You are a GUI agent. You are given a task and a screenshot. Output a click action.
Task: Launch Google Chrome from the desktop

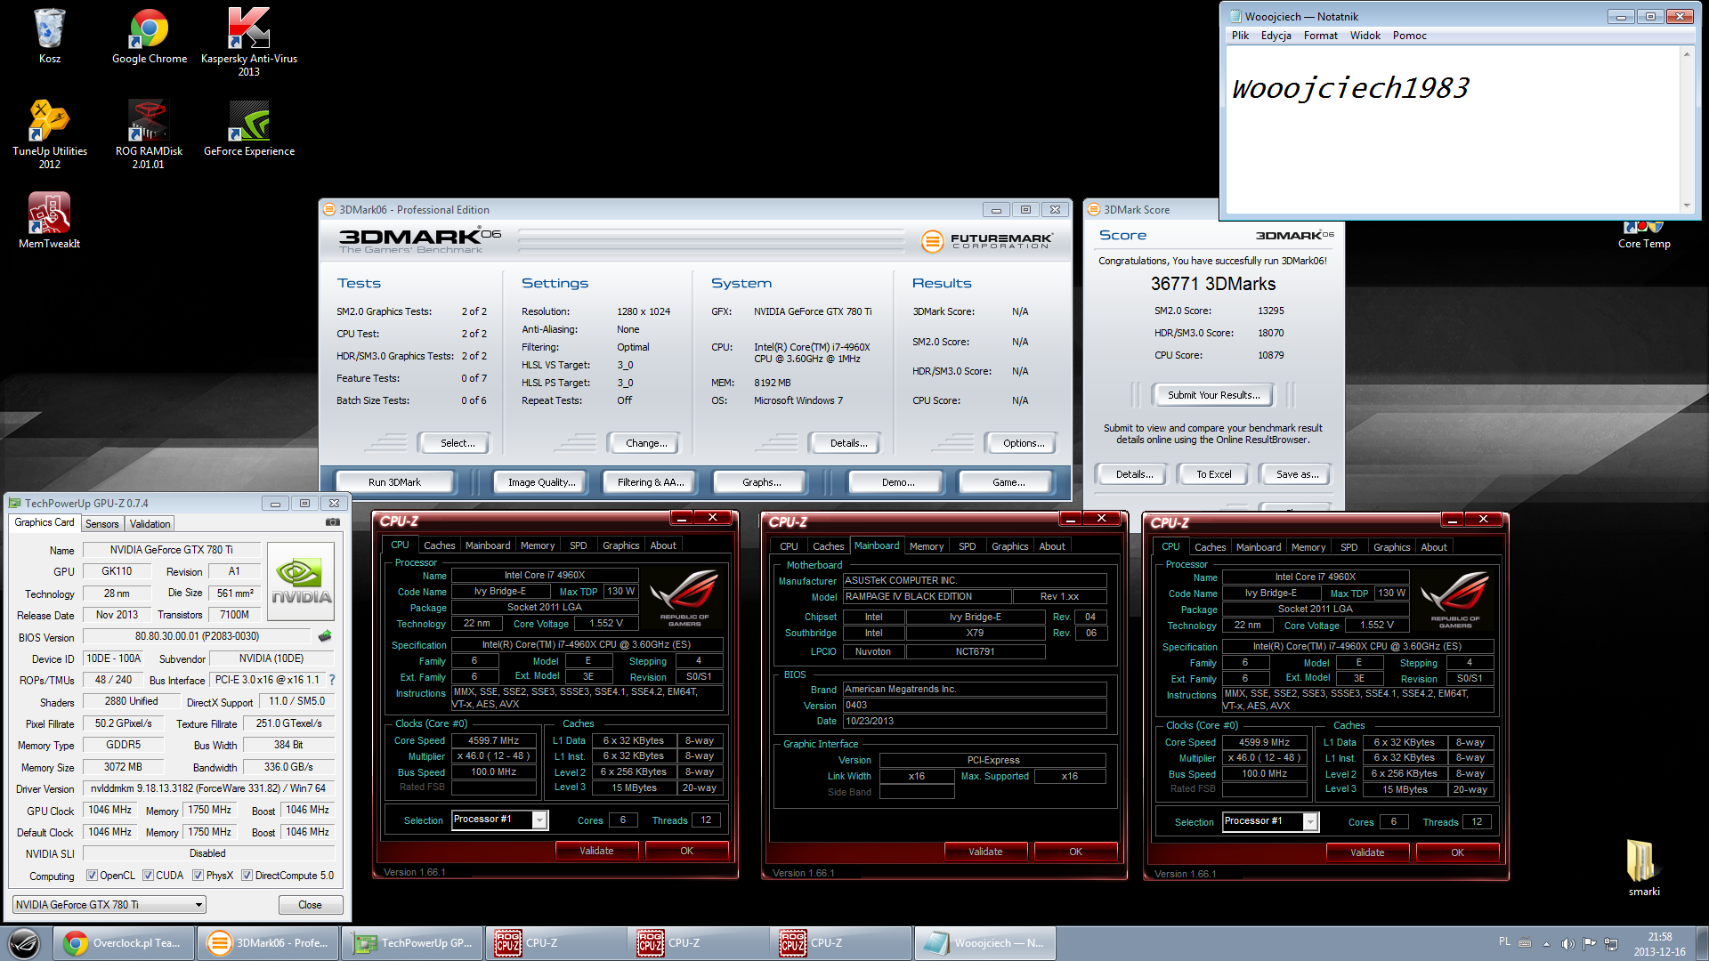coord(150,36)
